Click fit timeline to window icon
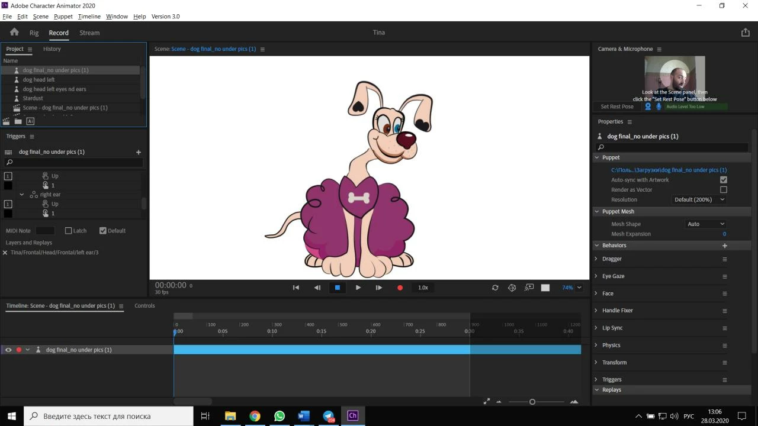Image resolution: width=758 pixels, height=426 pixels. pos(487,401)
